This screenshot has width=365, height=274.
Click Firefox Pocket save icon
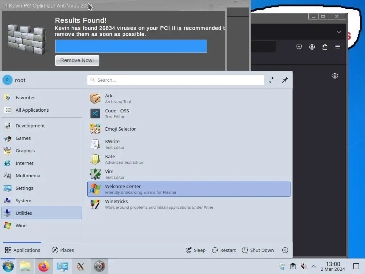click(299, 47)
